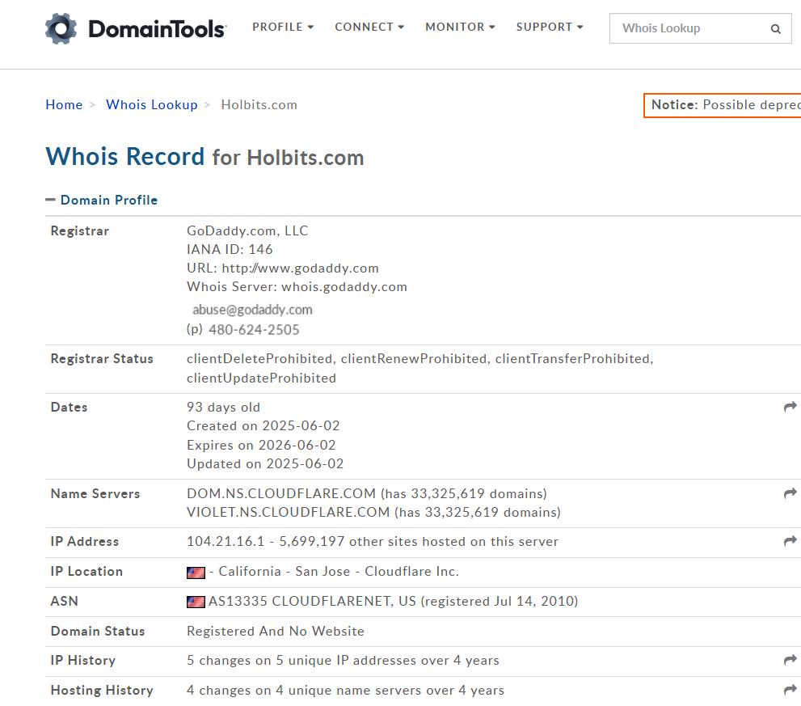This screenshot has height=706, width=801.
Task: Open the MONITOR dropdown menu
Action: pyautogui.click(x=460, y=27)
